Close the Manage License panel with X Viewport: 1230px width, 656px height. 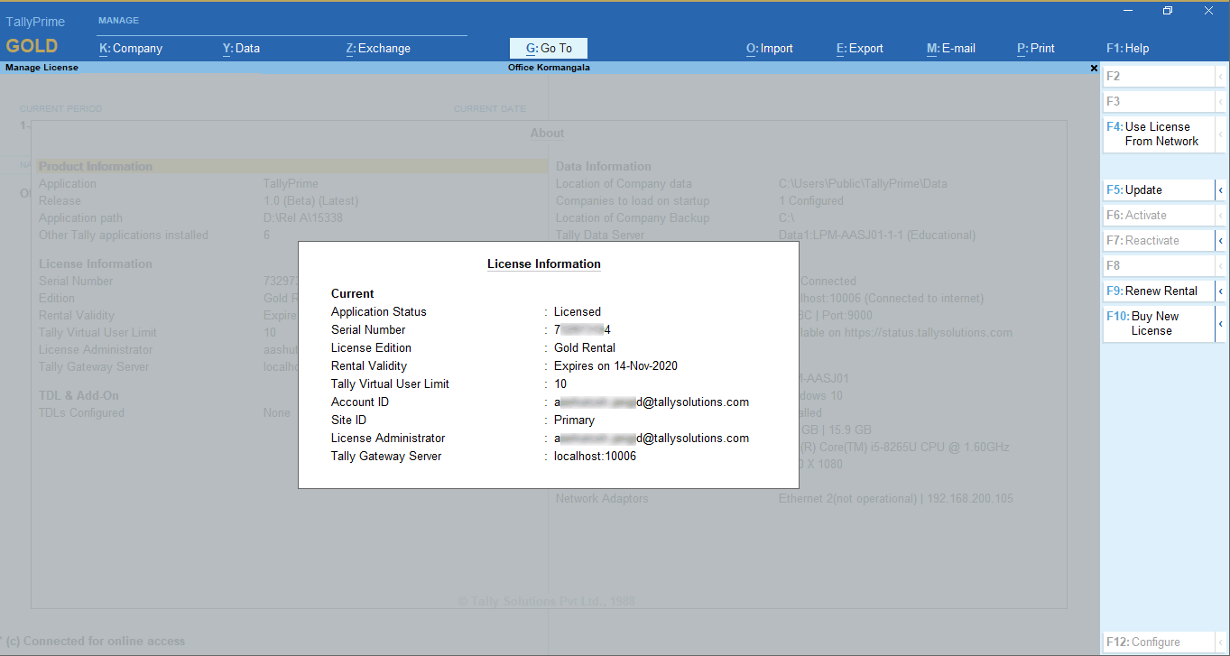click(x=1094, y=68)
